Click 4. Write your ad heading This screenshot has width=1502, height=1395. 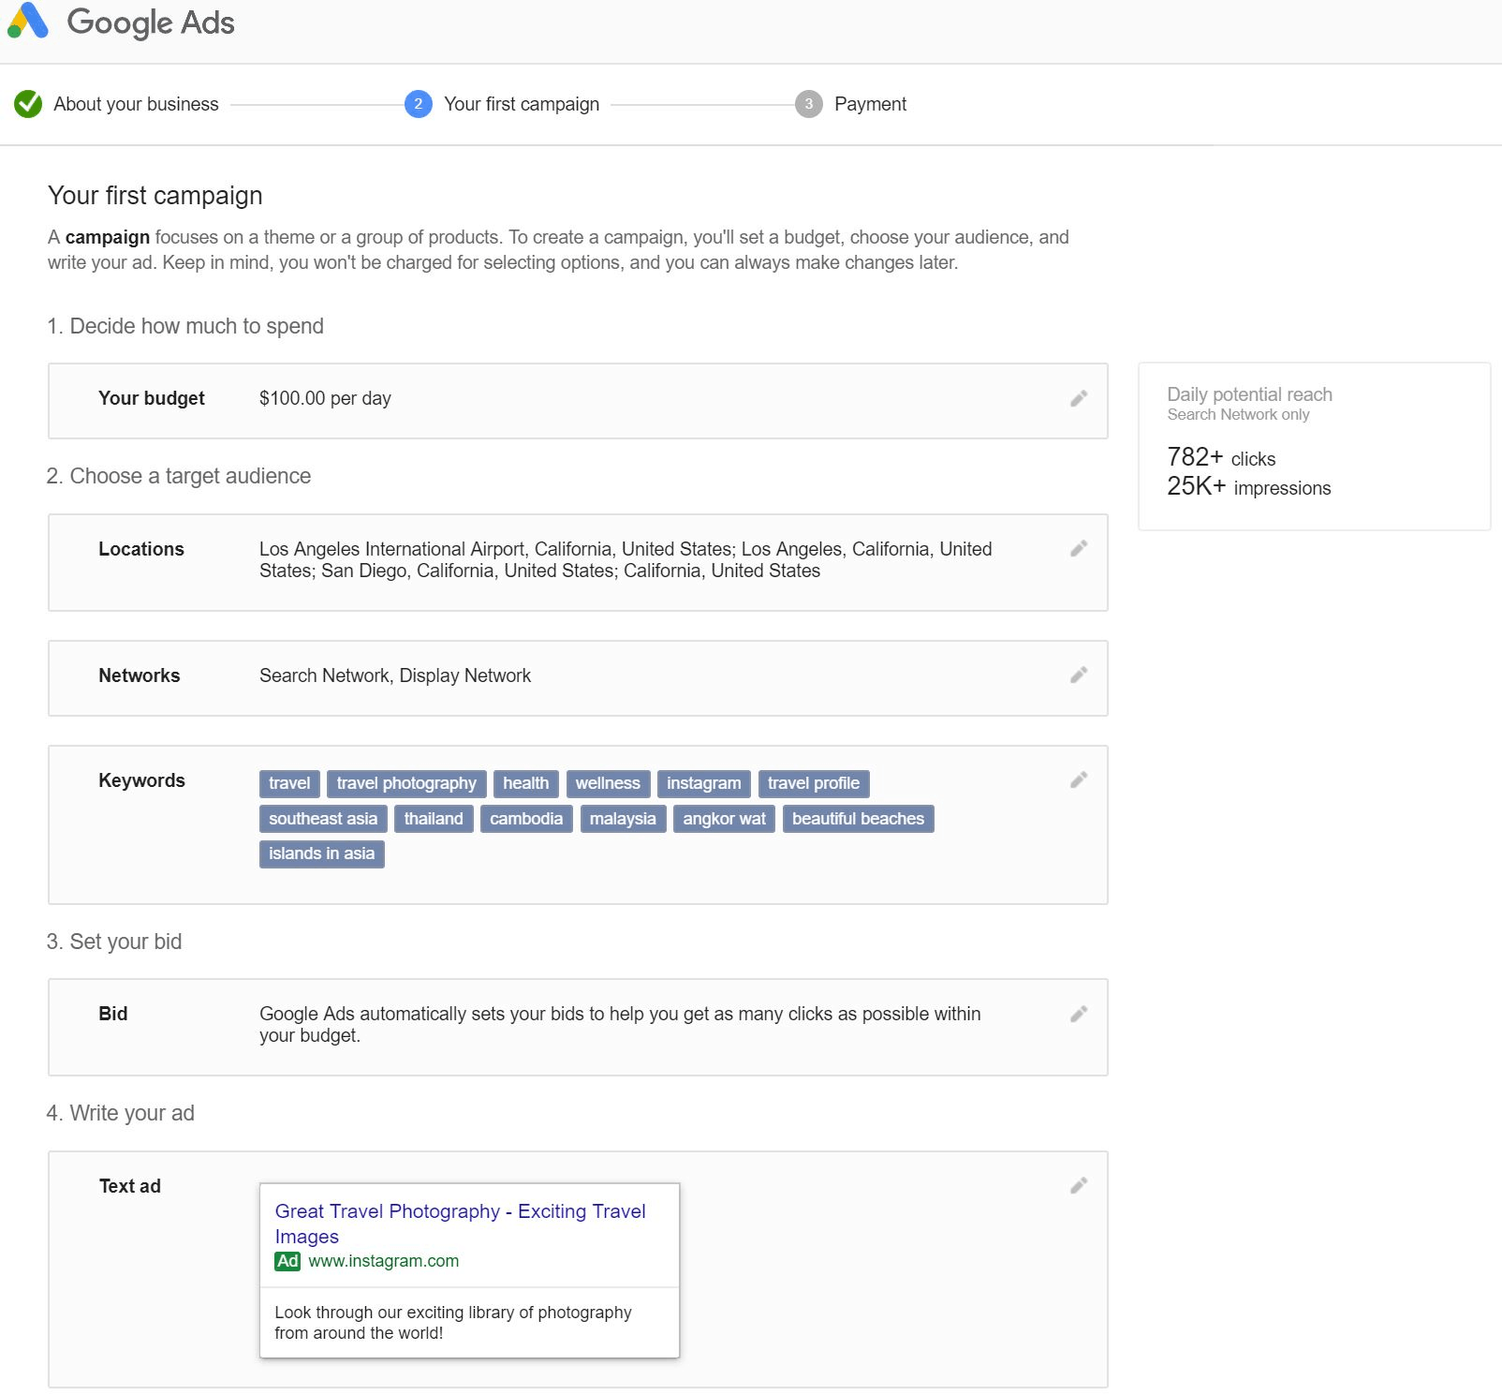[x=121, y=1113]
